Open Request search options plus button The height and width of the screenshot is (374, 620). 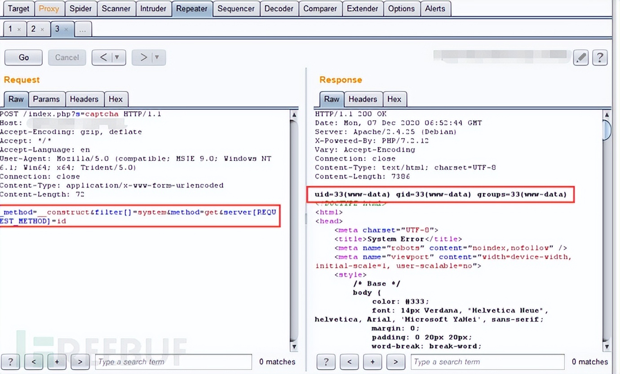57,362
